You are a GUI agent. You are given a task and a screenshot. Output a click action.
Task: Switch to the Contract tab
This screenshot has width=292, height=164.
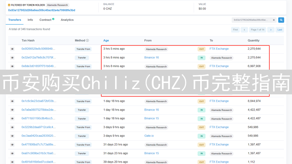[47, 20]
